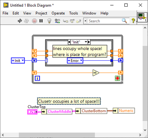
Task: Click the Pause toolbar button
Action: point(41,21)
